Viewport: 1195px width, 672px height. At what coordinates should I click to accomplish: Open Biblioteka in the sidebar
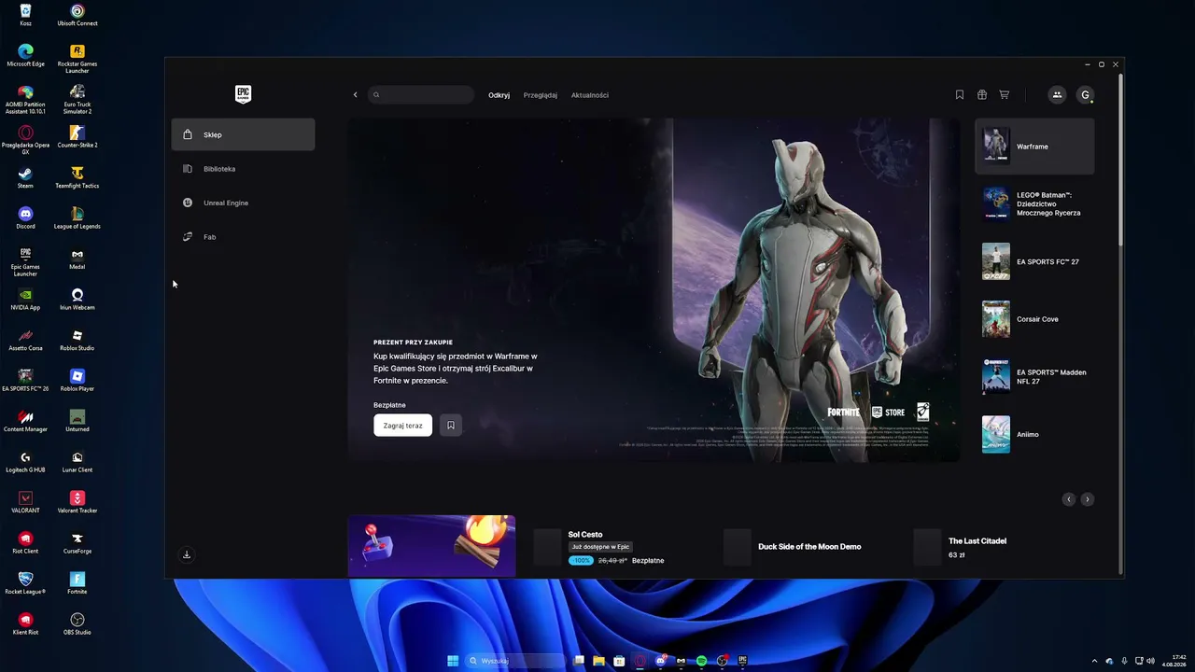point(243,169)
